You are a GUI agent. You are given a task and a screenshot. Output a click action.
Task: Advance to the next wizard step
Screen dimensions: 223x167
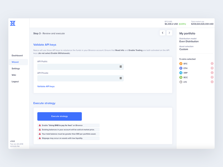[x=169, y=33]
